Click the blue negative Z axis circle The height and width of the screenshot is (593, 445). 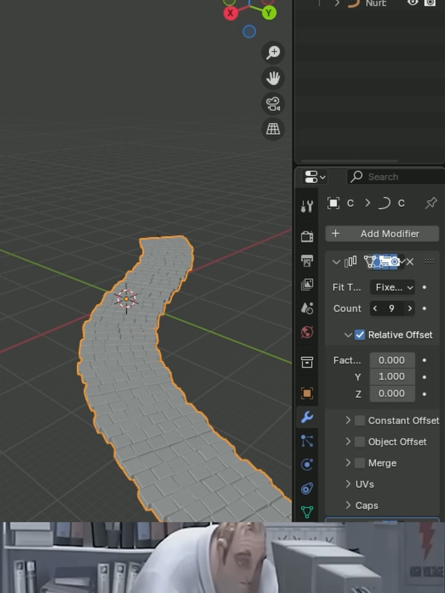pyautogui.click(x=249, y=31)
